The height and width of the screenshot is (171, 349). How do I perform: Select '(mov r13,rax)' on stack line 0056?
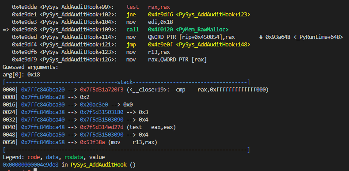click(x=133, y=142)
